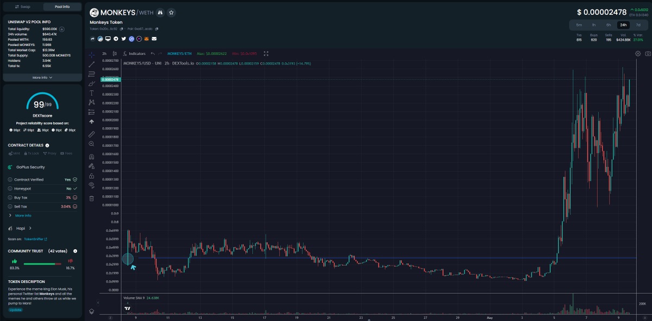Screen dimensions: 652x321
Task: Open the email envelope link
Action: [x=154, y=39]
